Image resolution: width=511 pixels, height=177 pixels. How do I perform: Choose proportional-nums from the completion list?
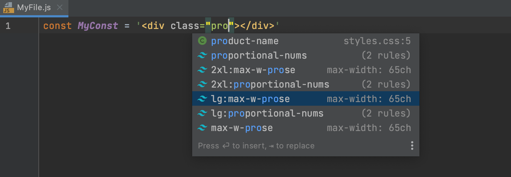click(x=259, y=56)
